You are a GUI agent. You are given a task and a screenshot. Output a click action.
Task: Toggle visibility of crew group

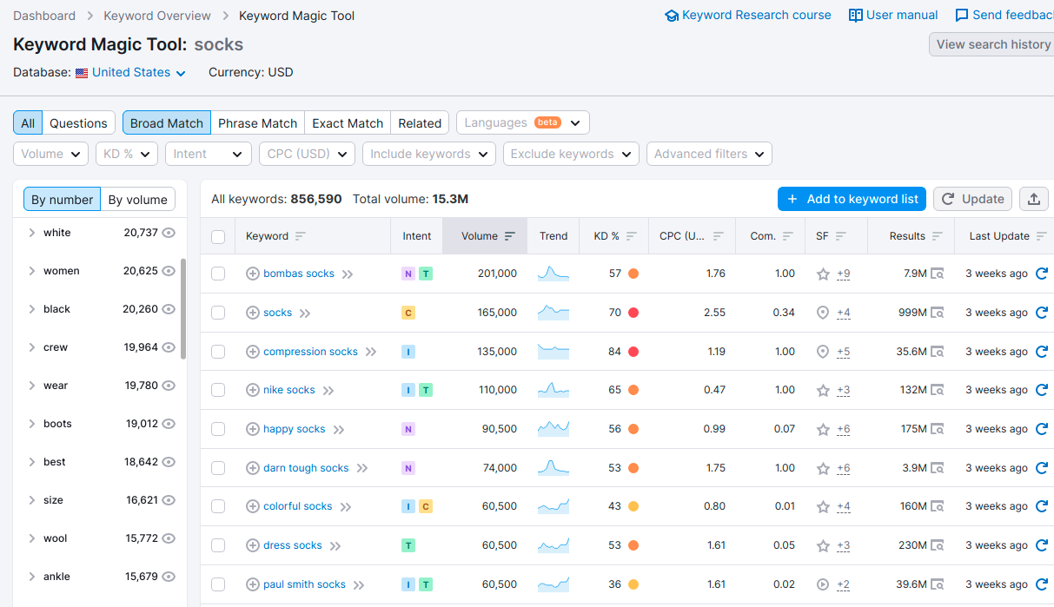169,347
